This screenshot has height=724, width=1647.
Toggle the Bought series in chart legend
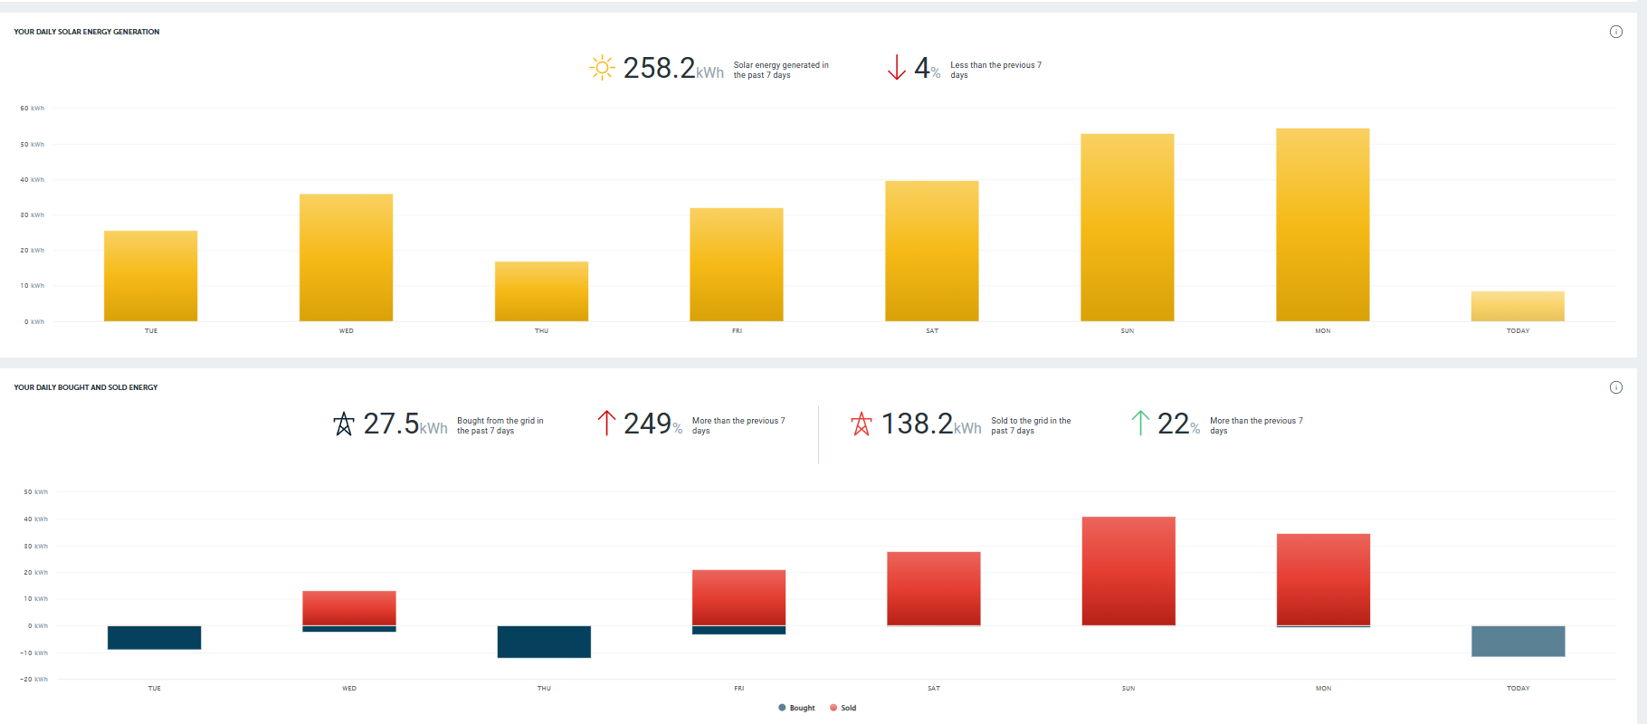coord(796,708)
